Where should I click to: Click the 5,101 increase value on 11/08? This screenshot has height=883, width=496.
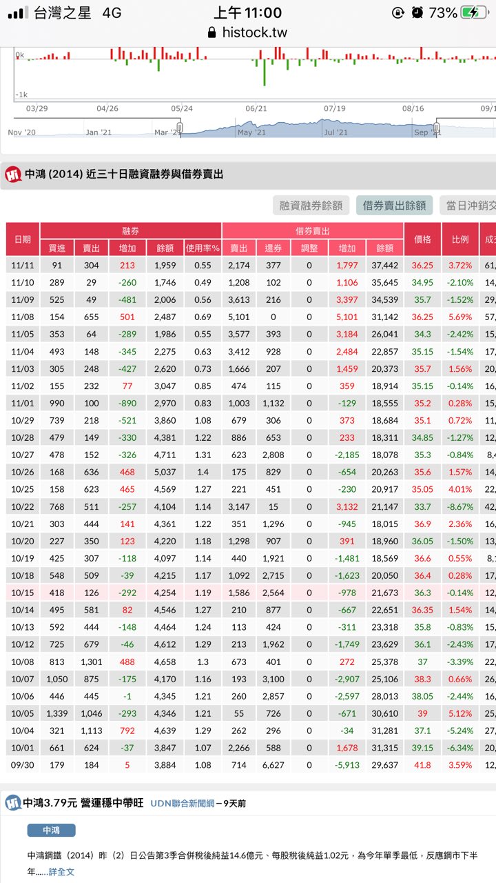pos(347,317)
